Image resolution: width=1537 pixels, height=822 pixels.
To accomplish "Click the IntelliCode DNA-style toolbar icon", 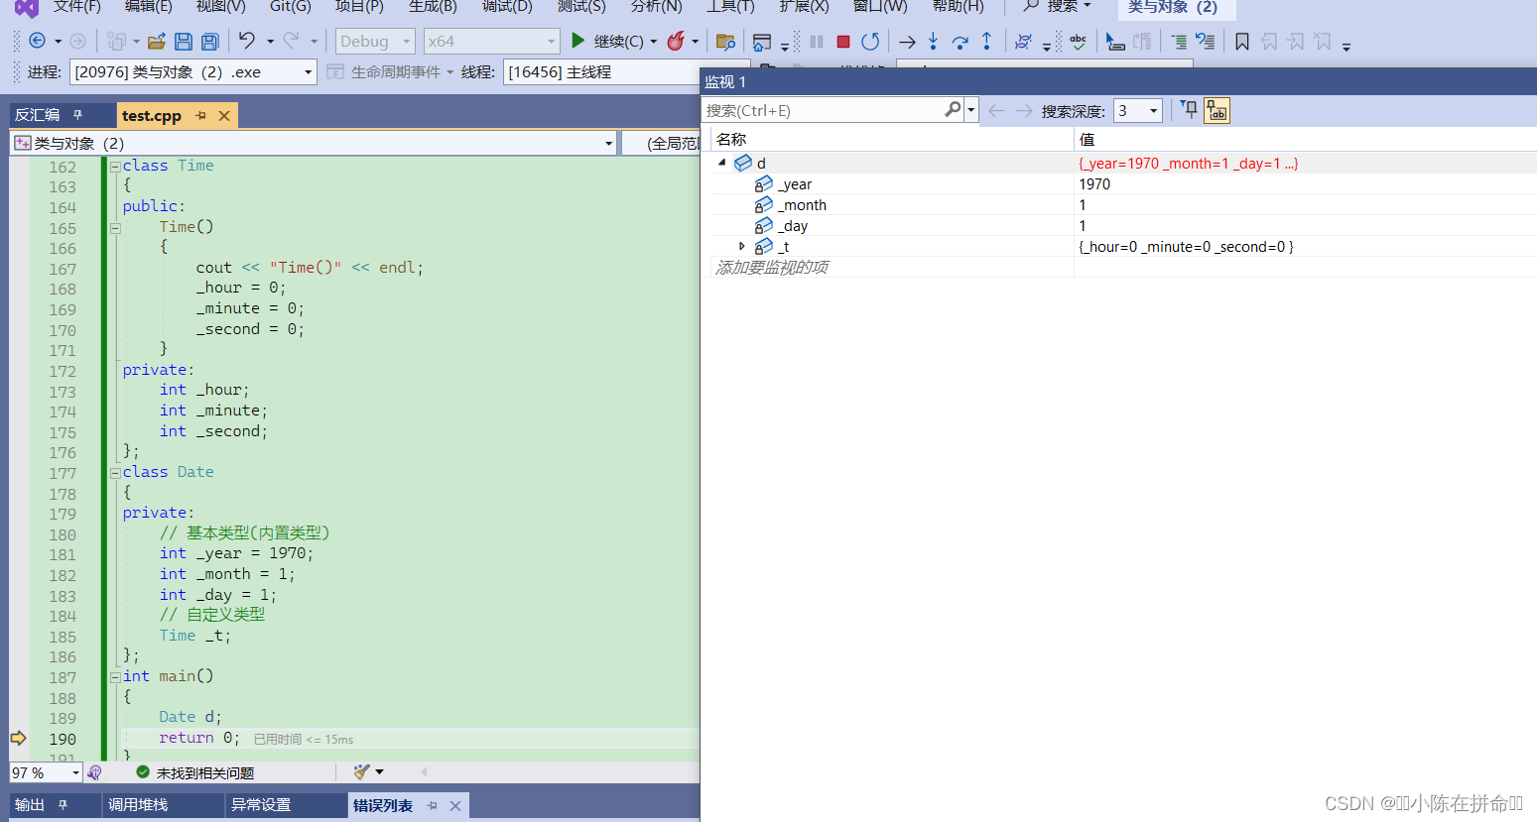I will point(1023,41).
